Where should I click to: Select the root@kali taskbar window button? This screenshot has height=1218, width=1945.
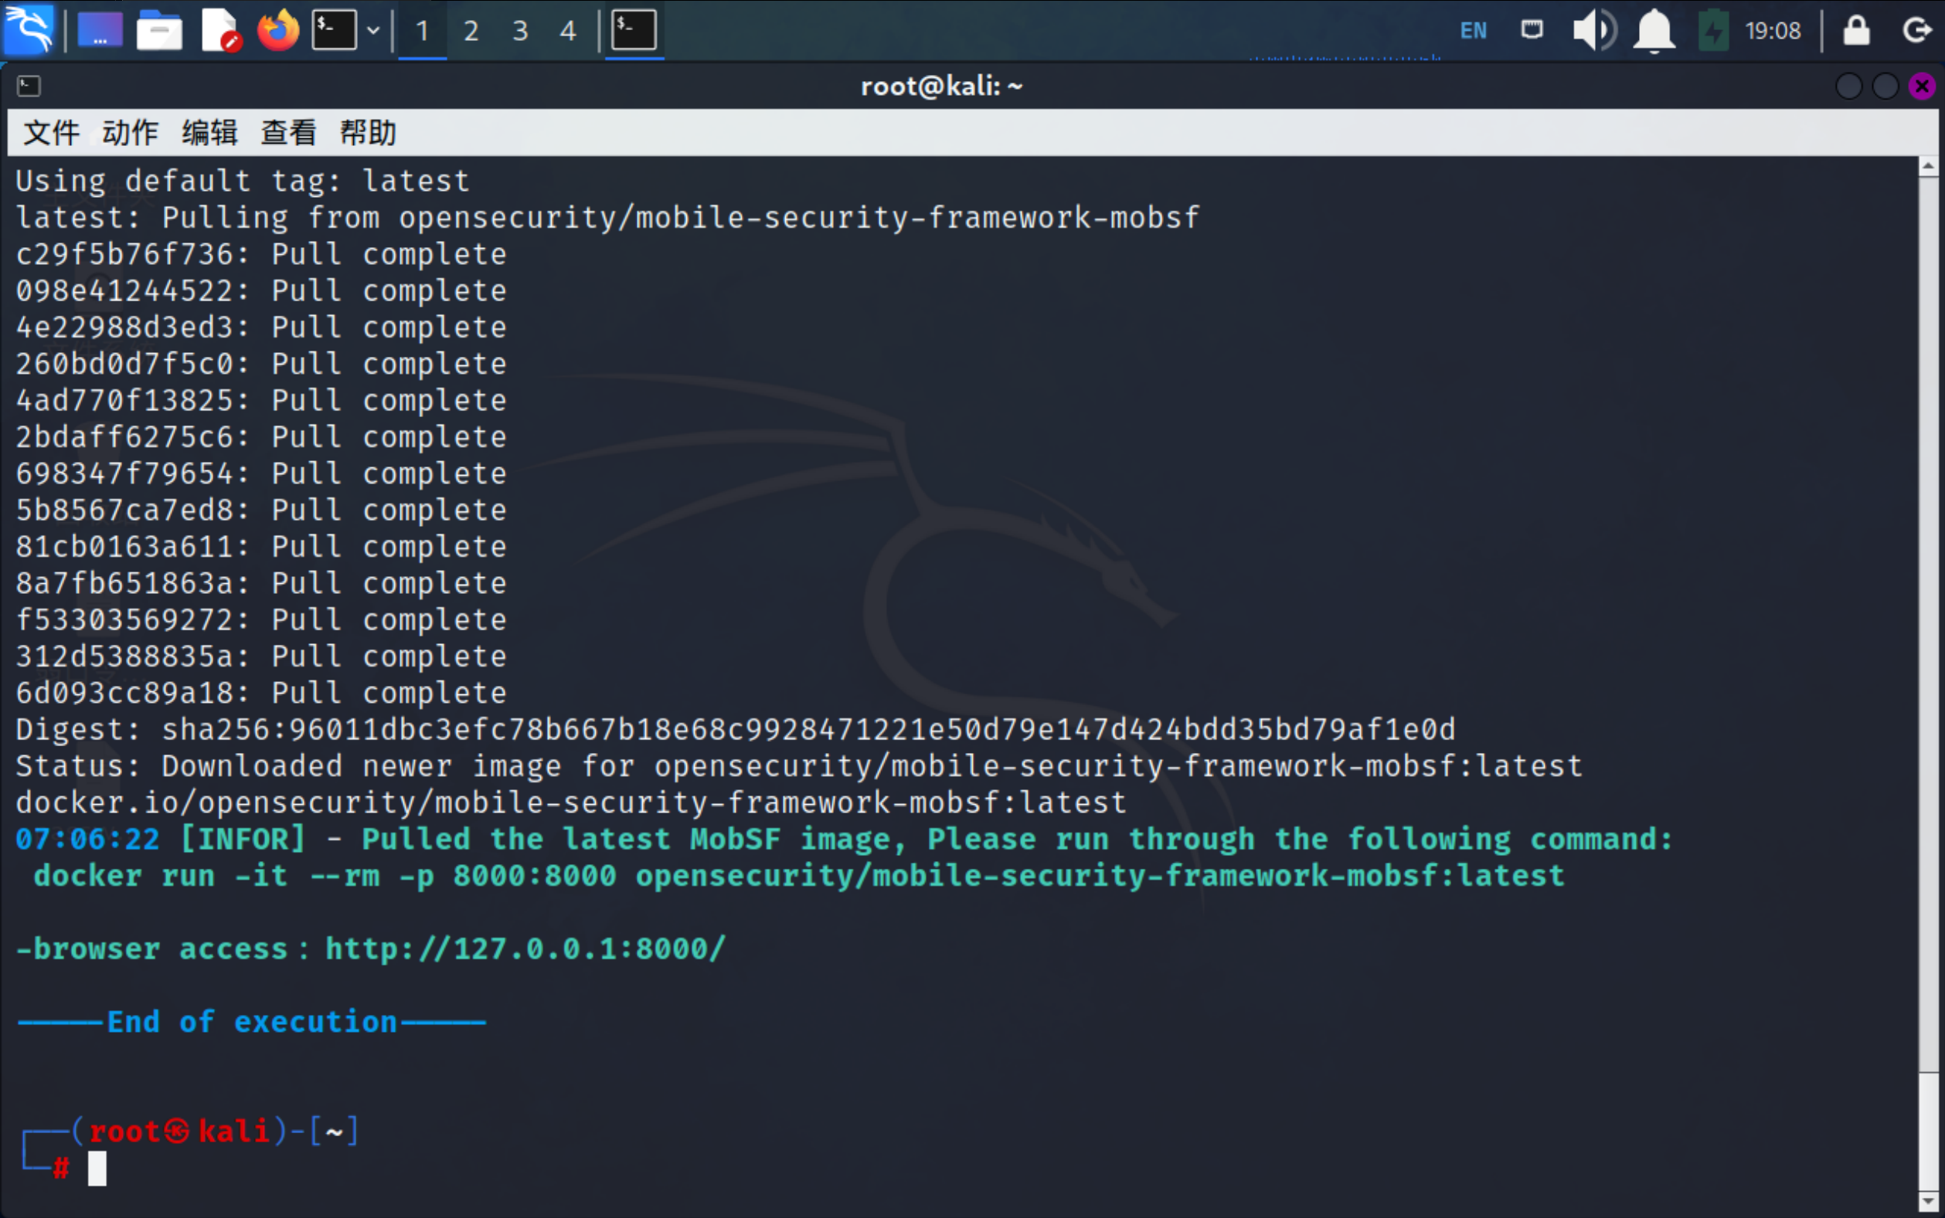(x=634, y=30)
